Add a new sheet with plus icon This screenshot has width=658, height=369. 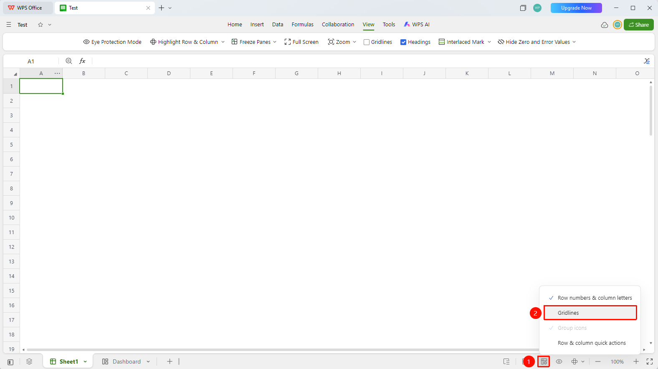point(170,361)
